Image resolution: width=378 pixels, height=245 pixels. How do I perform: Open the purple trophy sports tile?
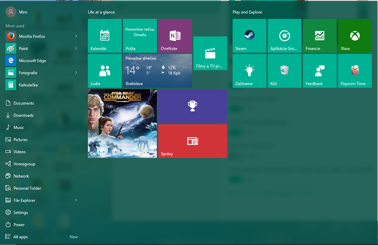pos(193,106)
